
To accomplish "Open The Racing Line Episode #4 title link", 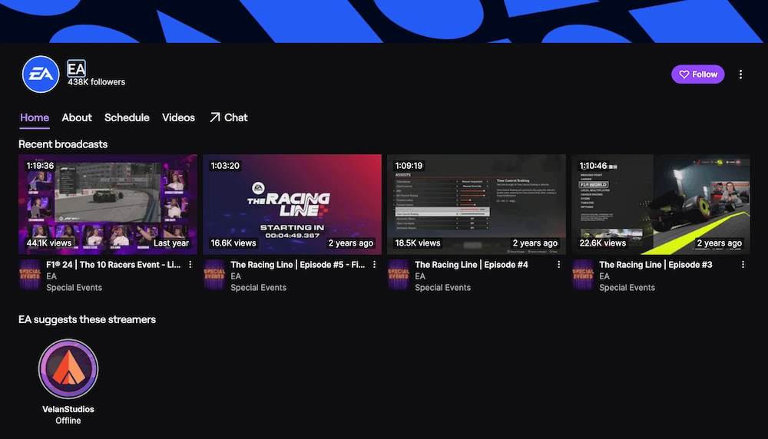I will point(472,264).
